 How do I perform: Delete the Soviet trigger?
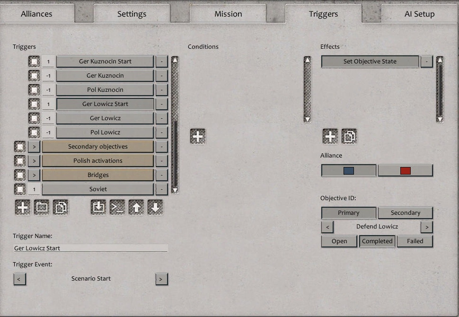[161, 189]
